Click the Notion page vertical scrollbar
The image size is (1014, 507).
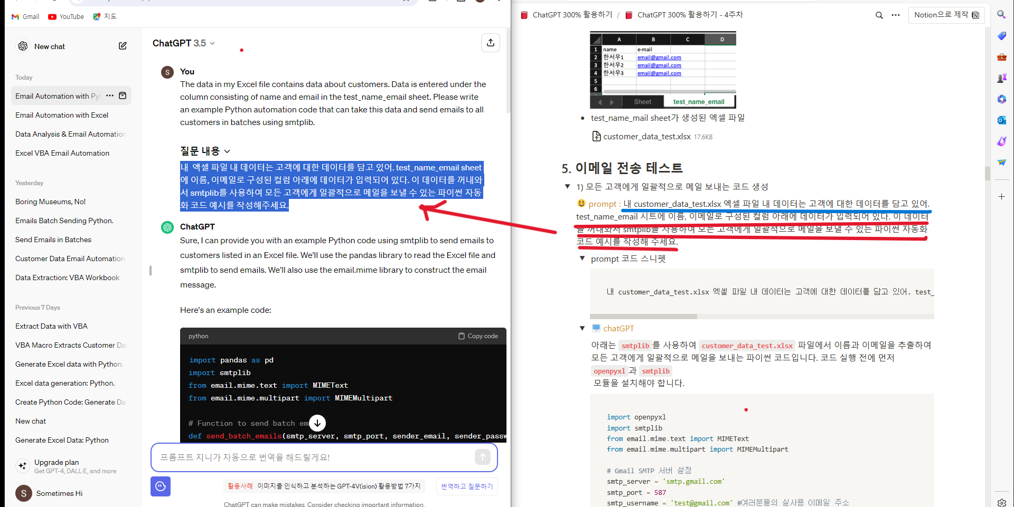click(987, 173)
